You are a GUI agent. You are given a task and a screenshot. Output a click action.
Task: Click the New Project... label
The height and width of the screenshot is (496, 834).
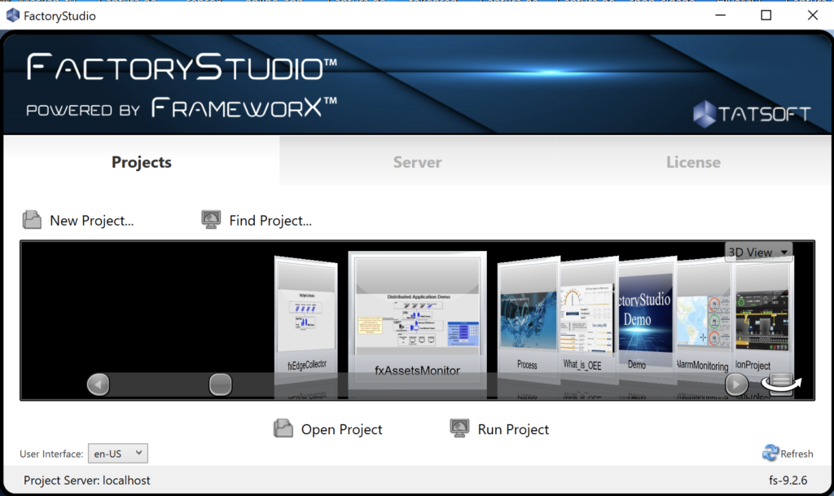tap(91, 220)
